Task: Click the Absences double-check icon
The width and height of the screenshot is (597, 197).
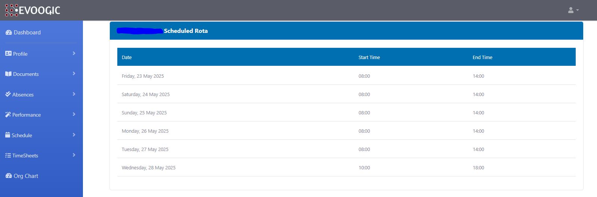Action: 8,94
